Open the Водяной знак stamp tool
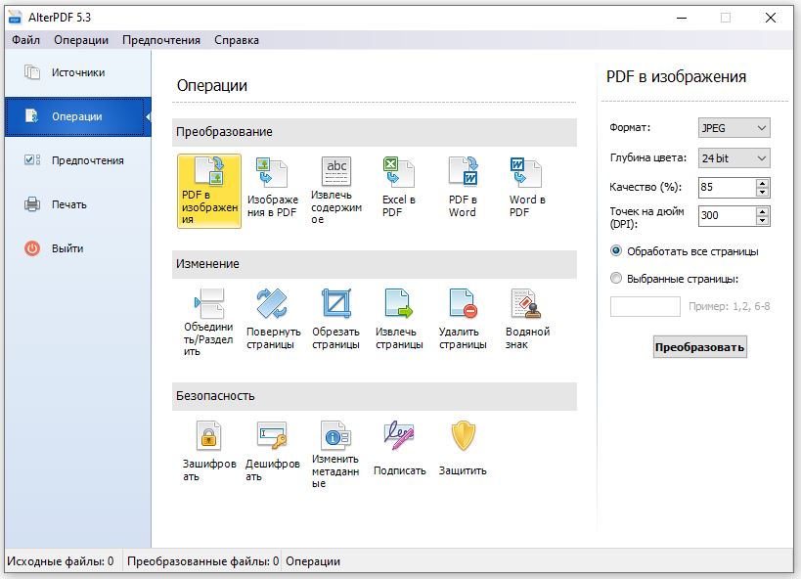 point(527,320)
